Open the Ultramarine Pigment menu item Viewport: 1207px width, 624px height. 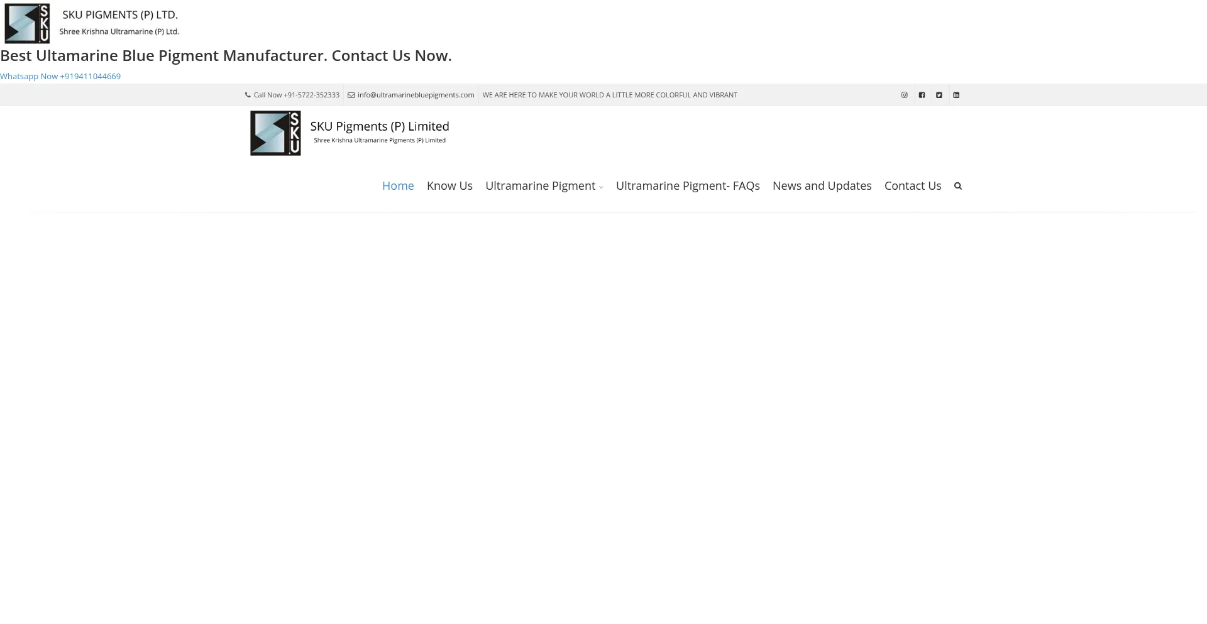(540, 186)
